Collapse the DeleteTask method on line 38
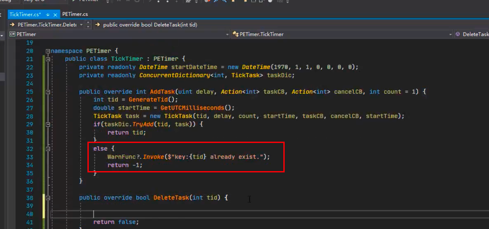Screen dimensions: 489x229 48,198
